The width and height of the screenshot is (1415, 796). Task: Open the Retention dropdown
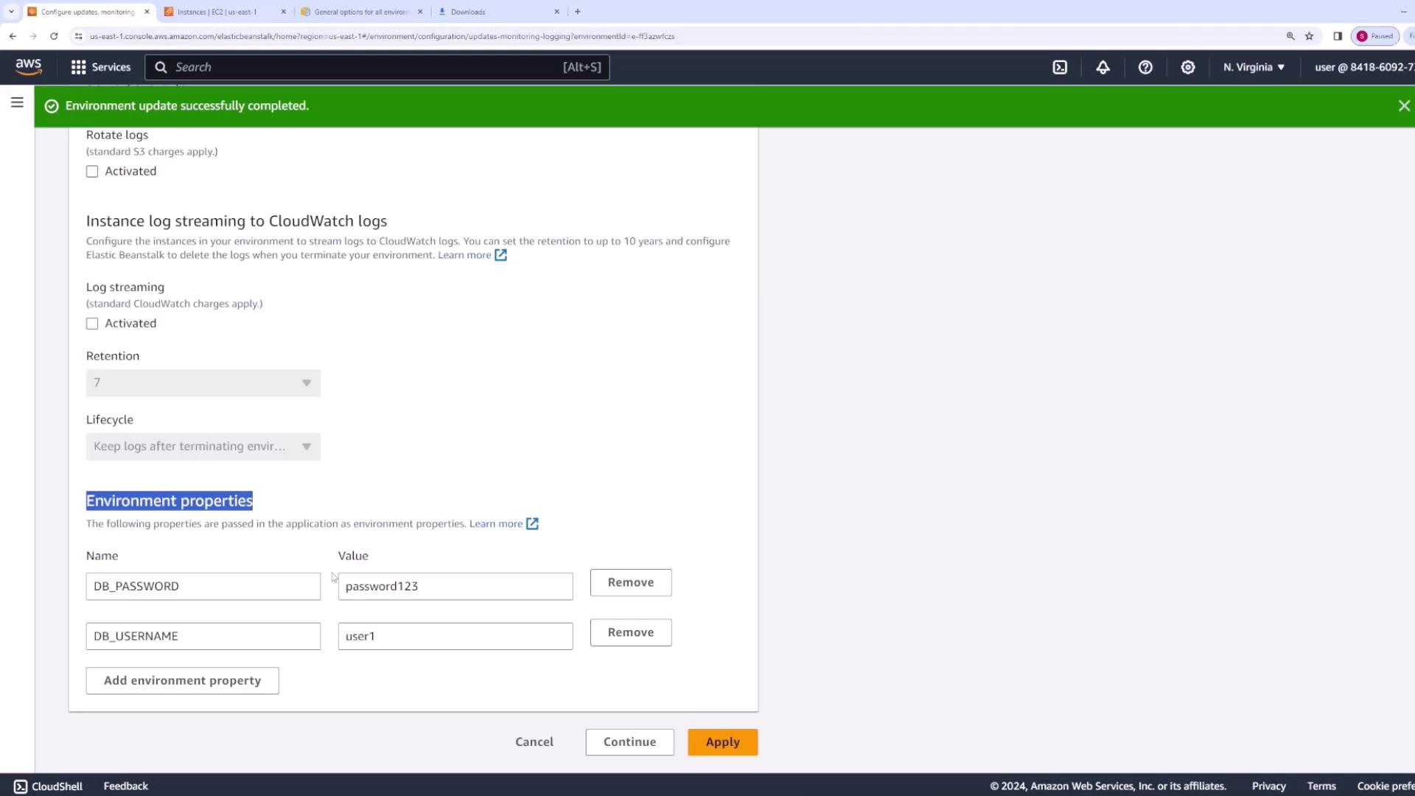coord(203,383)
